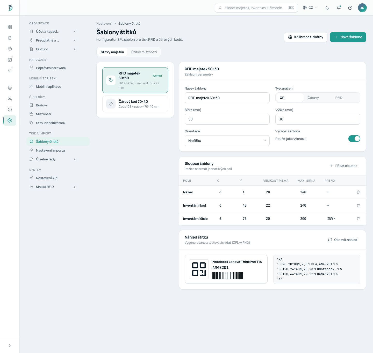Open Šablony štítků in sidebar
This screenshot has width=373, height=353.
(58, 141)
